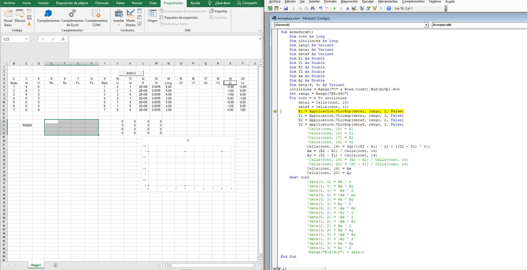Open Complementos de Excel dialog
The height and width of the screenshot is (270, 528).
click(72, 18)
